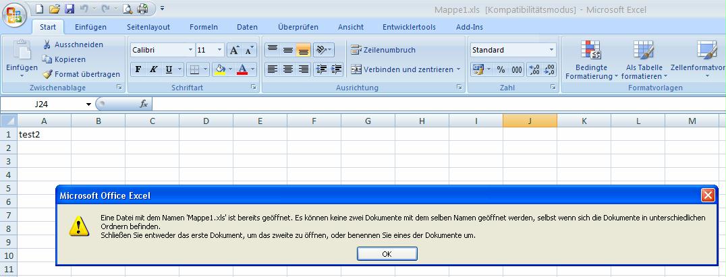Click Kopieren copy button

64,59
